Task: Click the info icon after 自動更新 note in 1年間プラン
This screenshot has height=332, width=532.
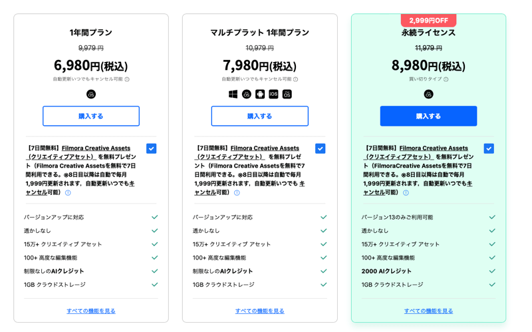Action: click(x=127, y=79)
